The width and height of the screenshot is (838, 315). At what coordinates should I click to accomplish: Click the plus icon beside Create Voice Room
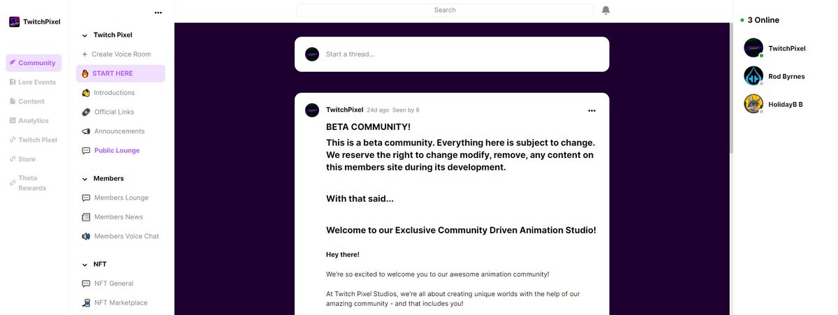(x=85, y=54)
